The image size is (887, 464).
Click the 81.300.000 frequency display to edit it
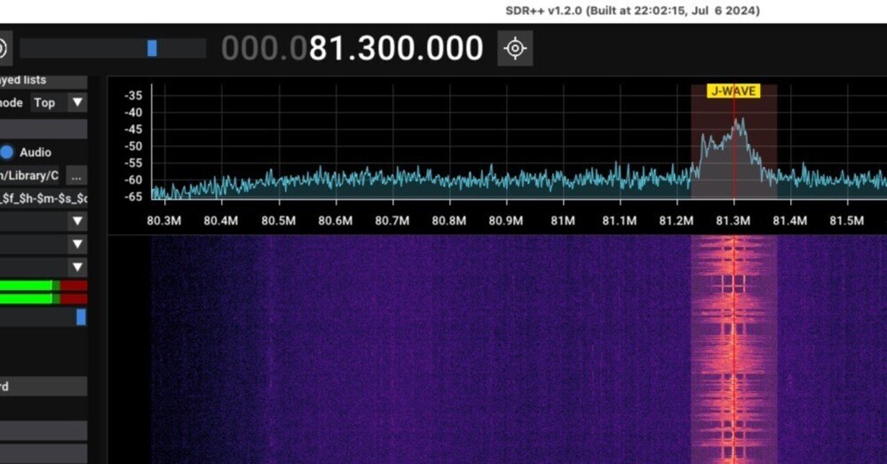point(395,48)
